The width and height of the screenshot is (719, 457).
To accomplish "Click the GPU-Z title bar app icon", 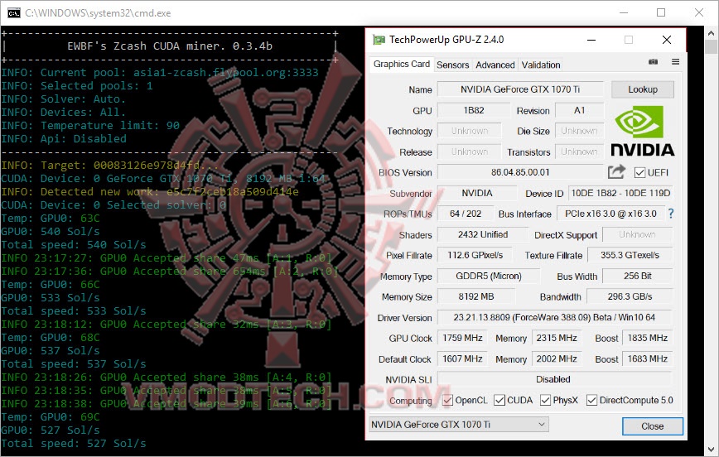I will (x=379, y=40).
